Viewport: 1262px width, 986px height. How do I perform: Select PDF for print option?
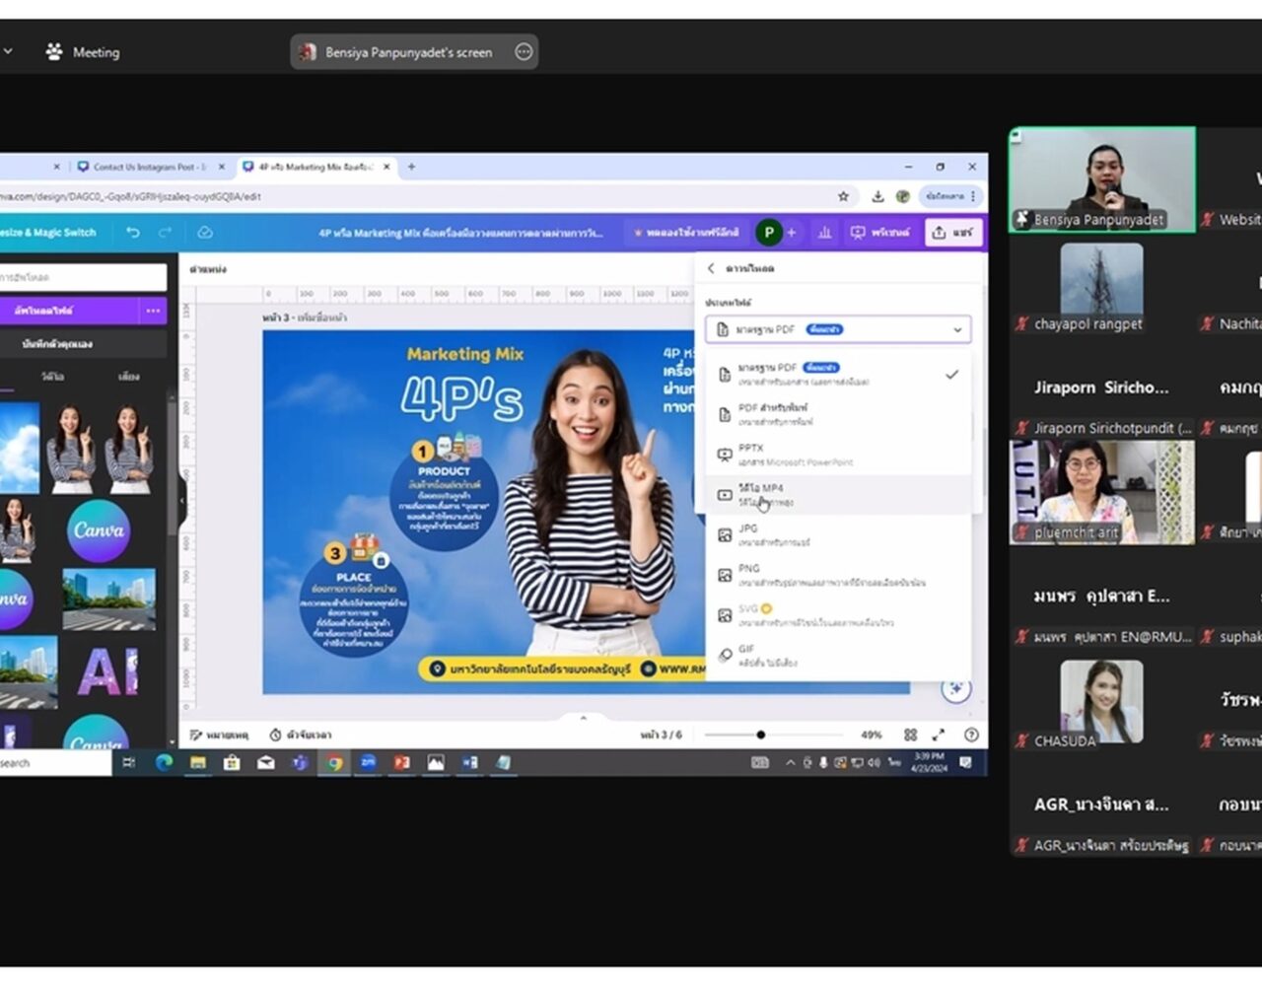coord(838,414)
